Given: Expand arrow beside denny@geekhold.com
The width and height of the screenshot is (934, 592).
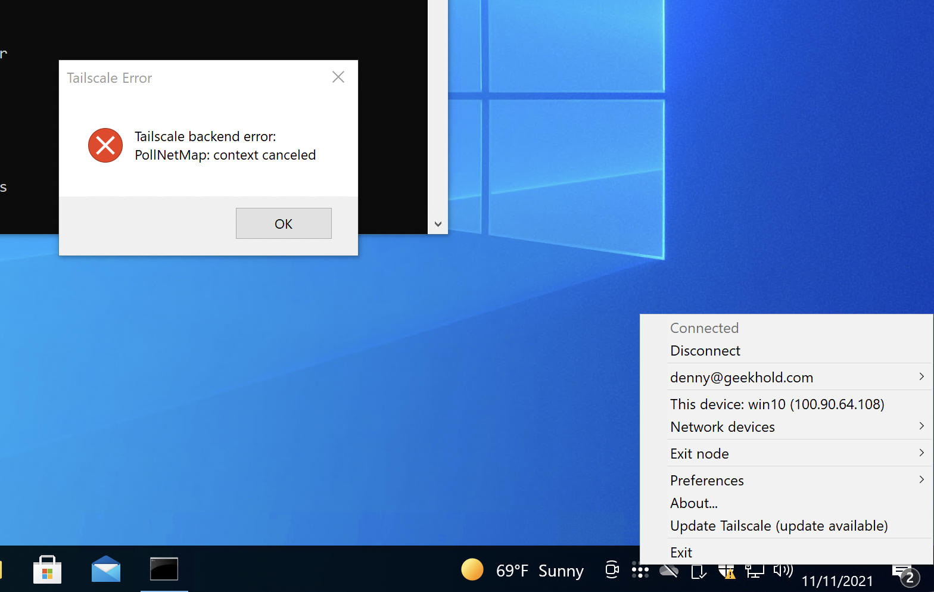Looking at the screenshot, I should click(x=921, y=376).
